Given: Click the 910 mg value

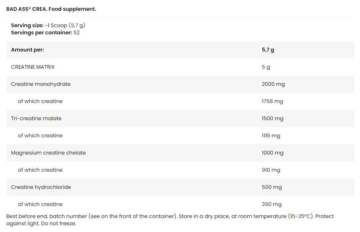Looking at the screenshot, I should [271, 170].
